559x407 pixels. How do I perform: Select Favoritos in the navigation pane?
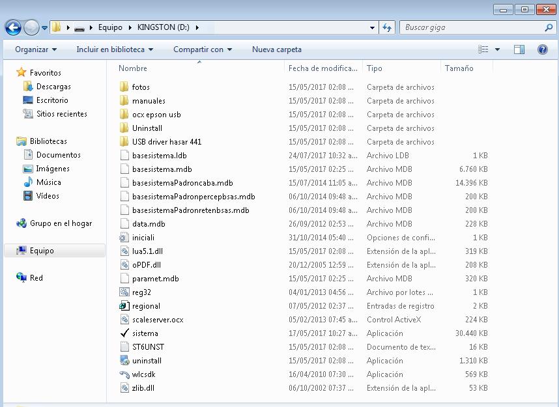45,73
